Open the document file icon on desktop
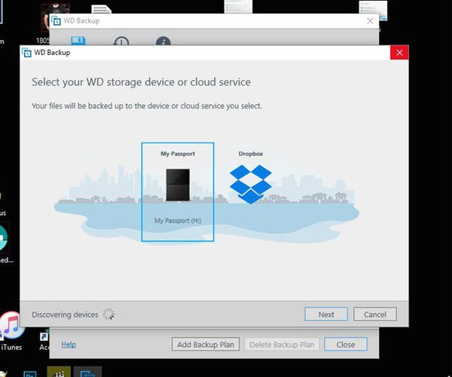Image resolution: width=452 pixels, height=377 pixels. pyautogui.click(x=99, y=11)
